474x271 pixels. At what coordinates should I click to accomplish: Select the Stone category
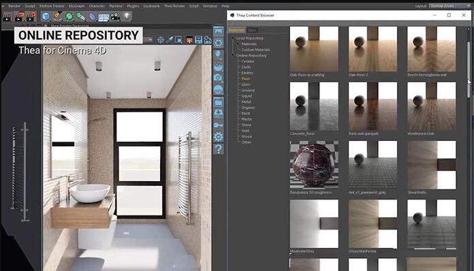[246, 125]
